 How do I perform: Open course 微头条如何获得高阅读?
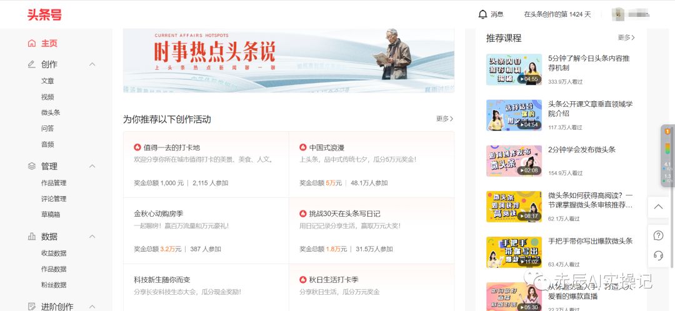591,200
